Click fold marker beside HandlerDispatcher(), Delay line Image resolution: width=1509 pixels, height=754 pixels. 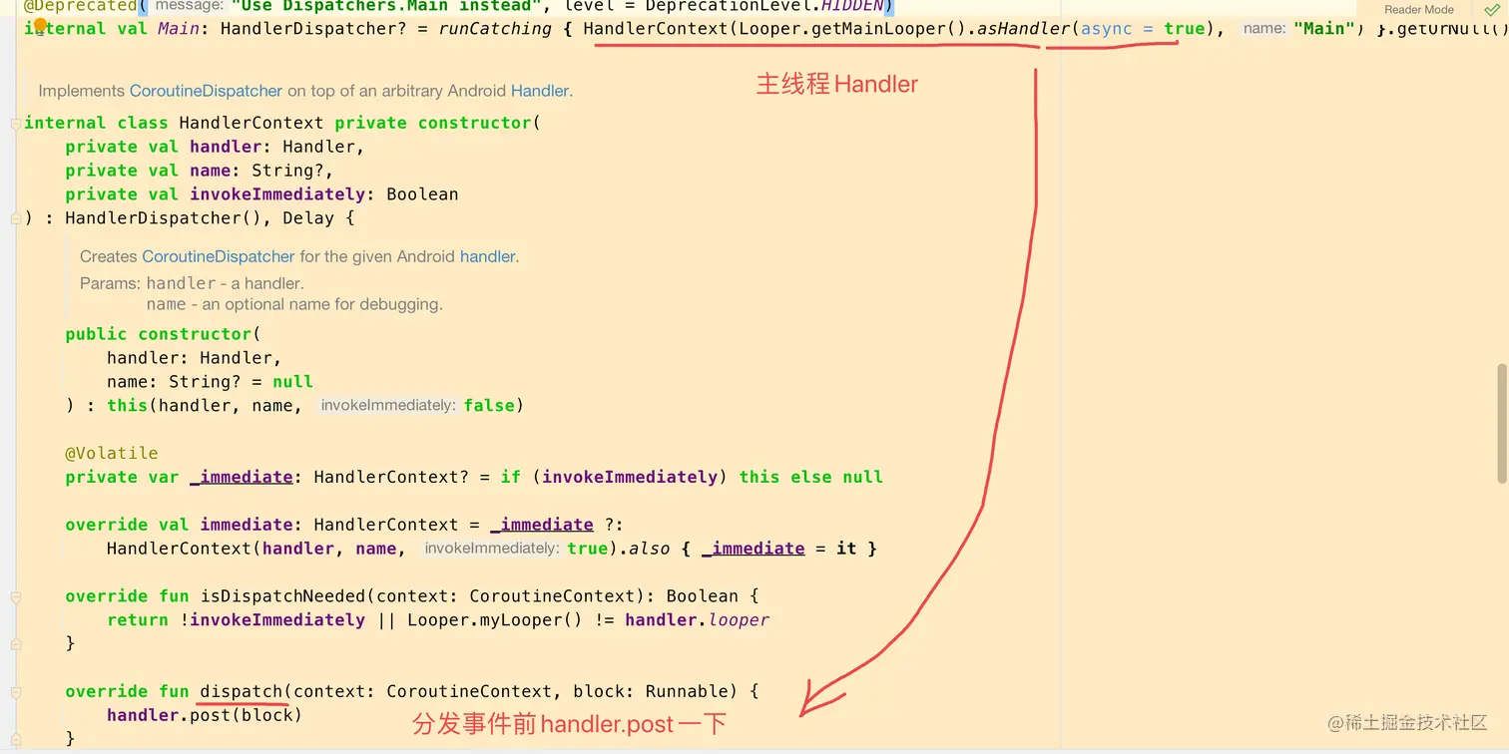coord(15,218)
